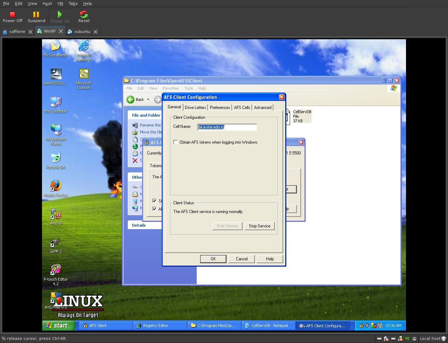Click the Help button in the configuration dialog
Image resolution: width=448 pixels, height=343 pixels.
(x=270, y=259)
